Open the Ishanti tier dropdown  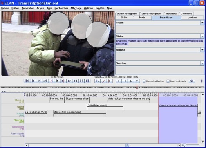click(x=202, y=23)
